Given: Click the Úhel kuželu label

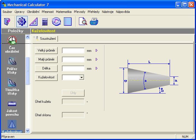Looking at the screenshot, I should click(x=43, y=102).
